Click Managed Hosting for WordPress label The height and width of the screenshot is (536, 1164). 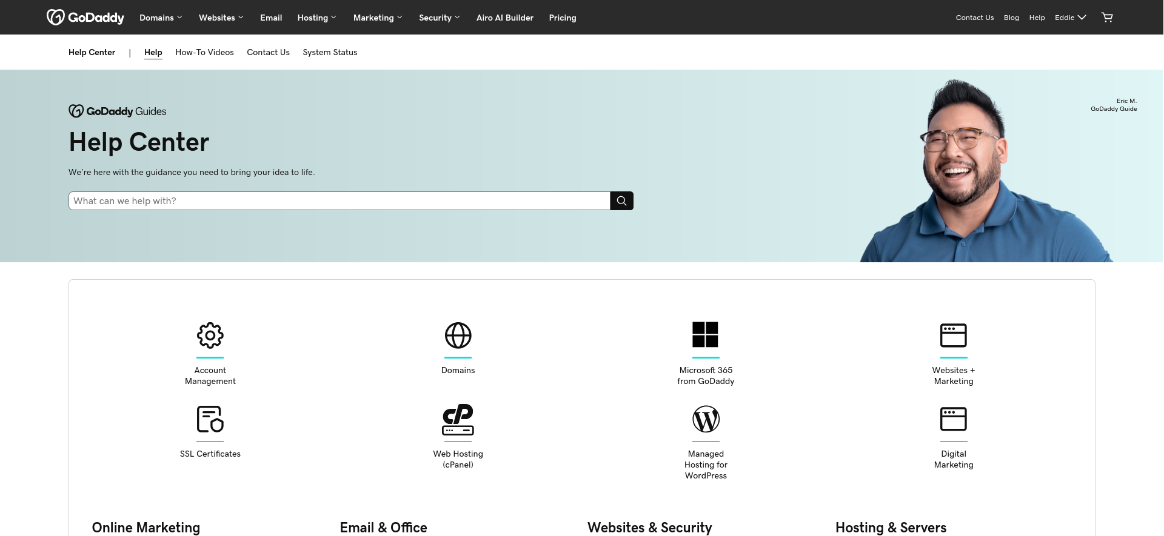click(706, 465)
